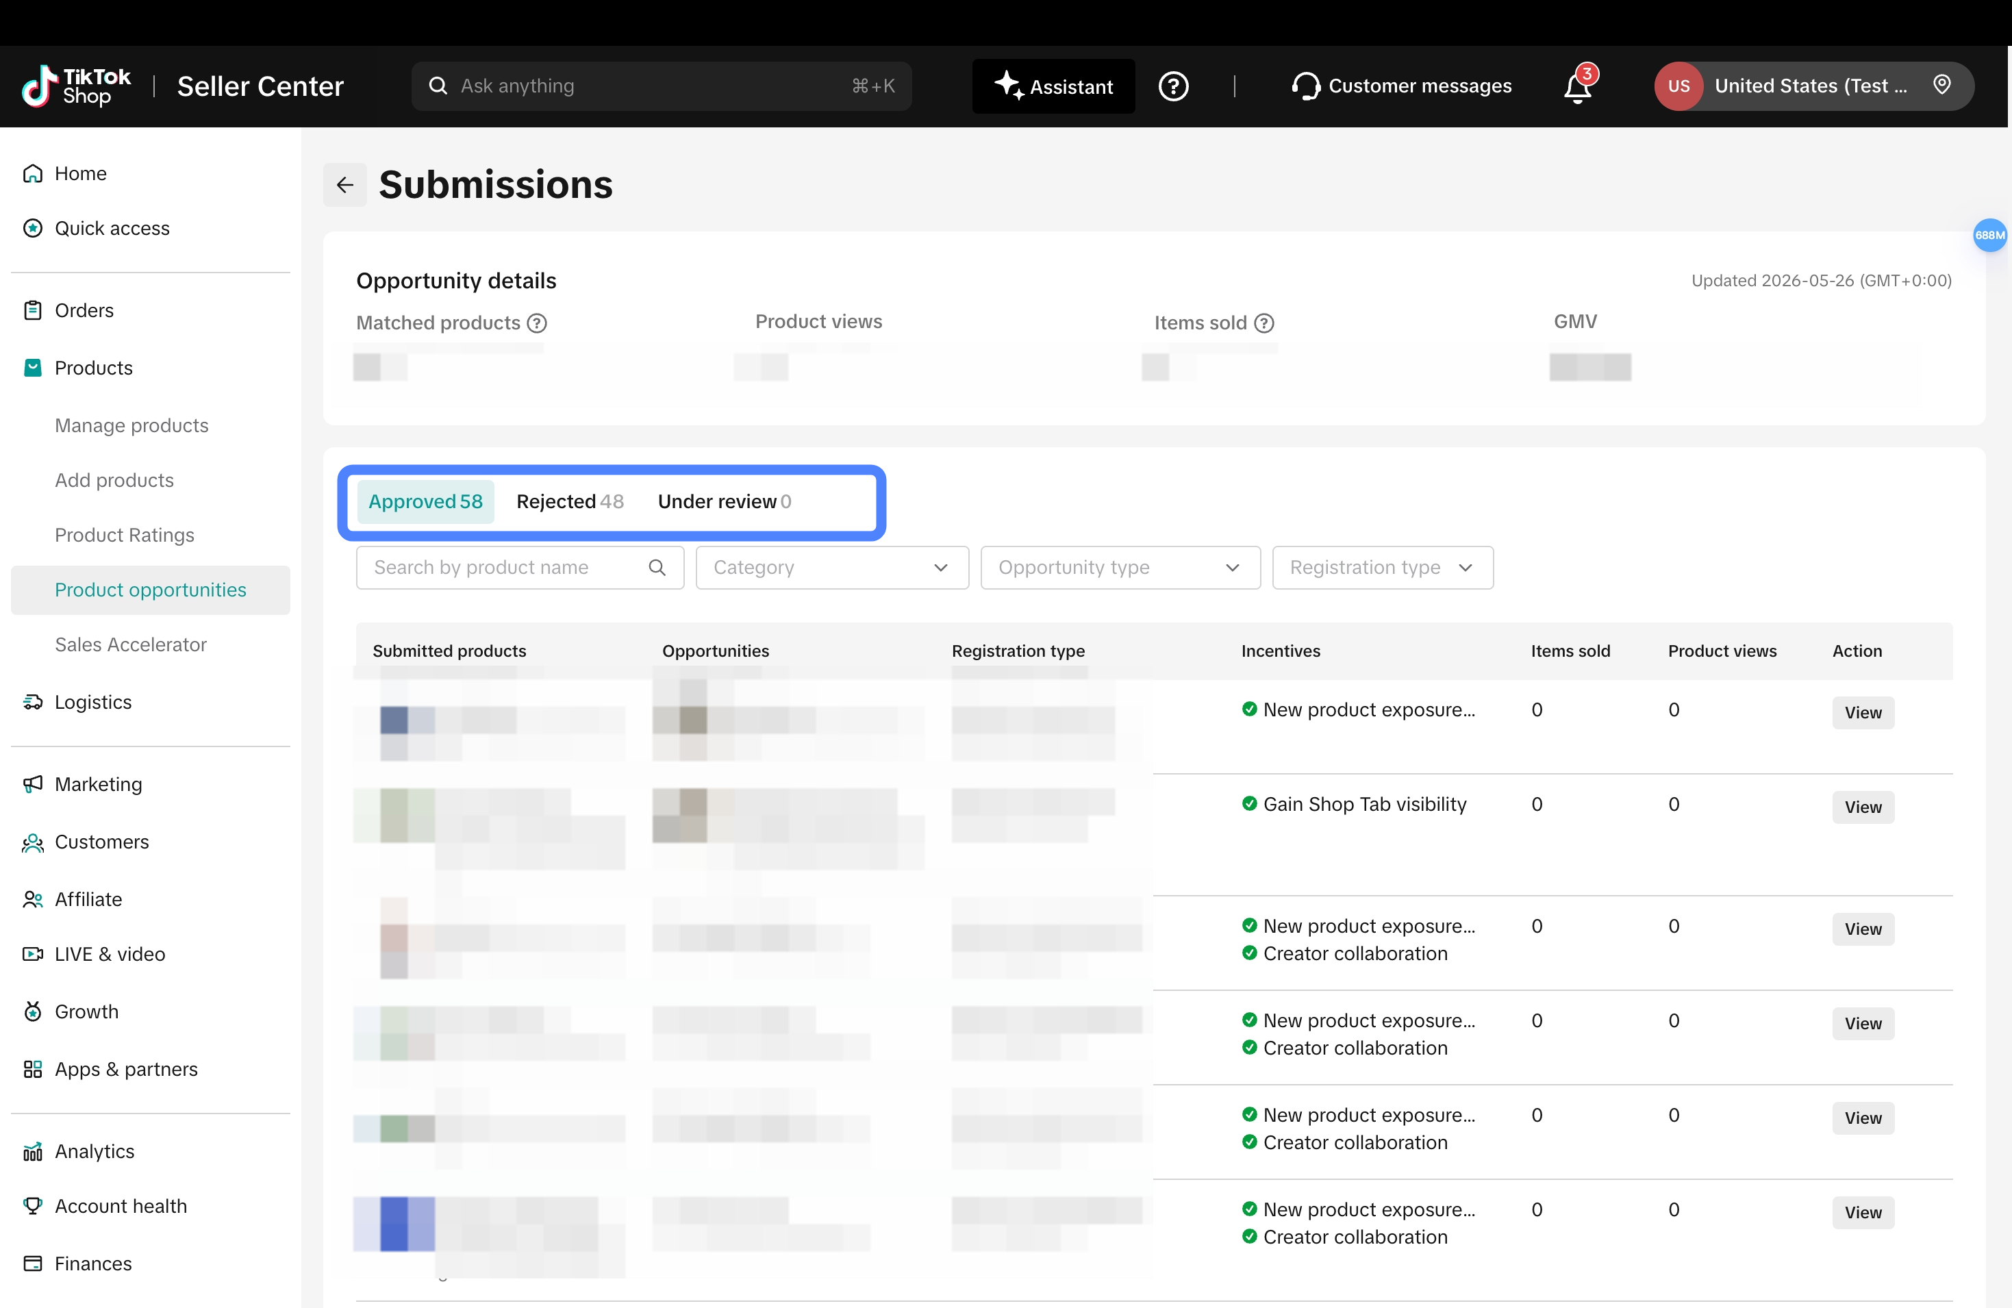The height and width of the screenshot is (1308, 2012).
Task: Go back using the arrow next to Submissions
Action: [x=345, y=185]
